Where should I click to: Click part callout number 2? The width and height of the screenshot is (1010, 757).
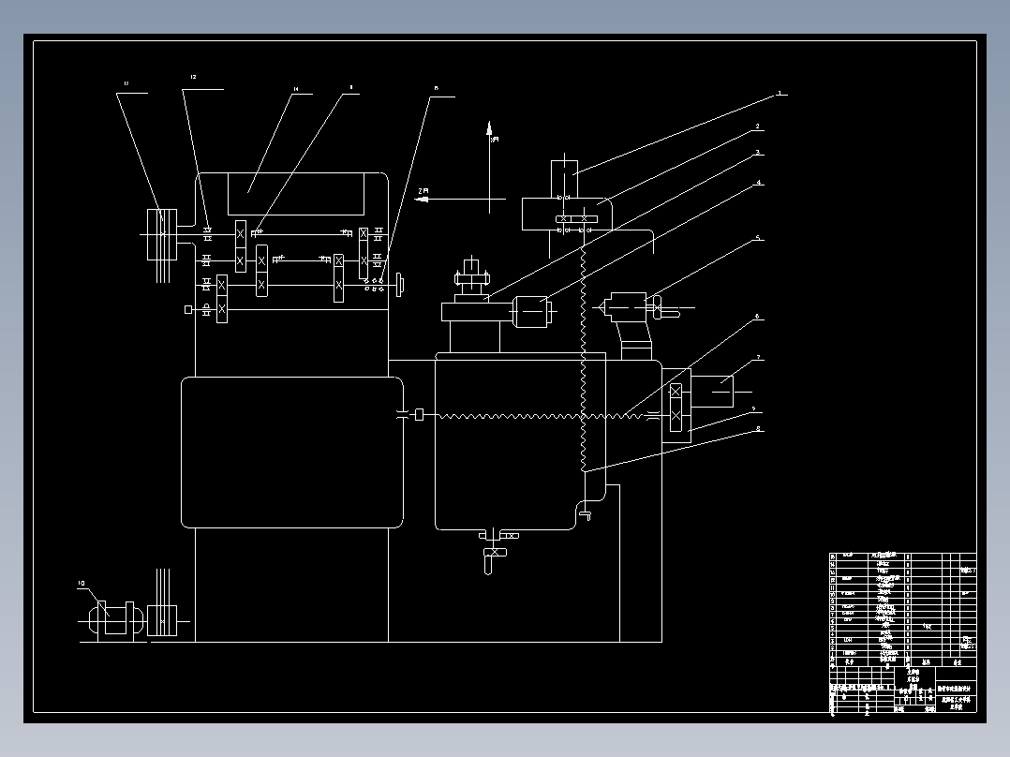(x=757, y=126)
